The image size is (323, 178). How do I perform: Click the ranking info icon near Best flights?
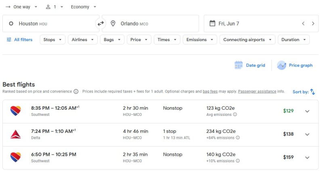(76, 92)
